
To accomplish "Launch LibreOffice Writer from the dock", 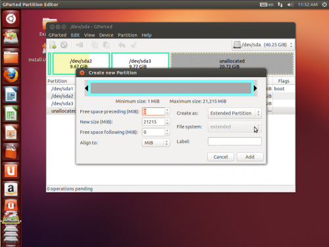I will [11, 95].
